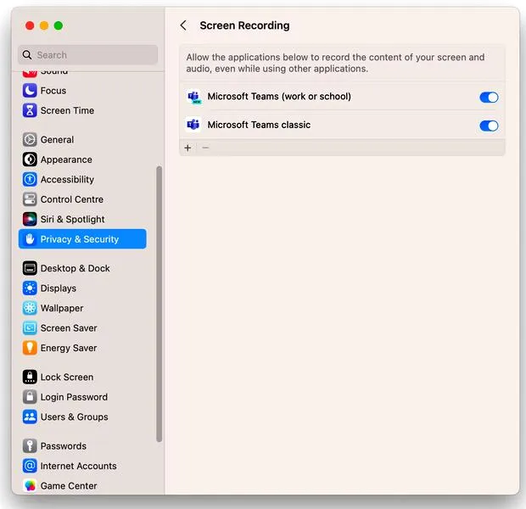The image size is (526, 509).
Task: Click Microsoft Teams (work or school) app icon
Action: point(193,97)
